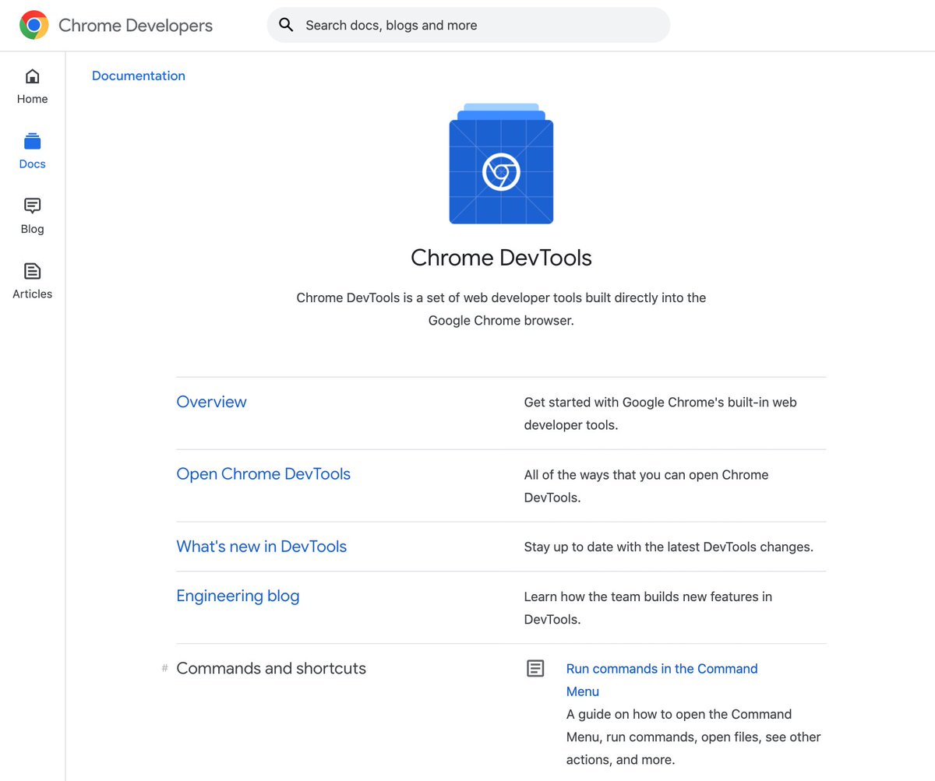
Task: Follow the Open Chrome DevTools link
Action: (263, 473)
